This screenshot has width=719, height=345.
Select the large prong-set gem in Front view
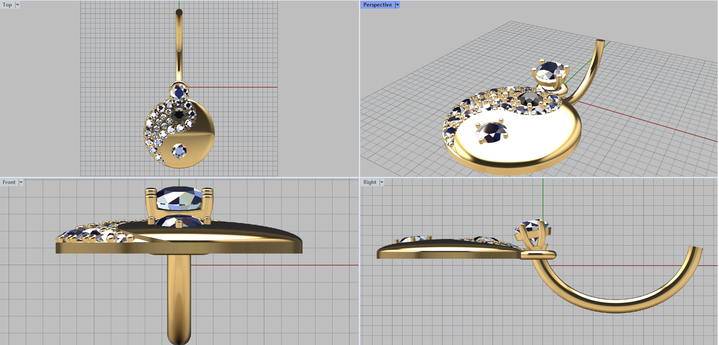pos(178,198)
